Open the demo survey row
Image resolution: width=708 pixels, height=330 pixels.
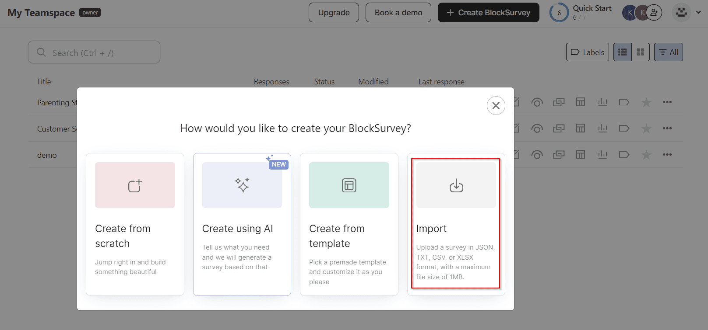[47, 155]
